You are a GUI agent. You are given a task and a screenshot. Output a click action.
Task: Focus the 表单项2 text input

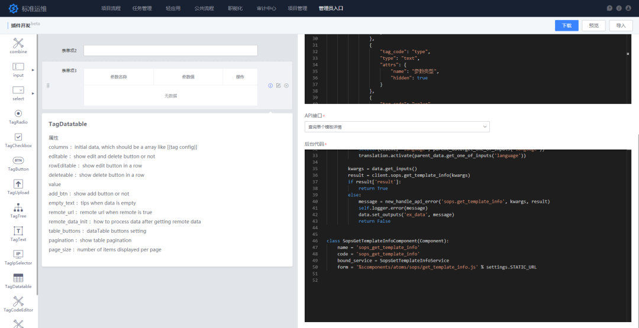point(171,50)
